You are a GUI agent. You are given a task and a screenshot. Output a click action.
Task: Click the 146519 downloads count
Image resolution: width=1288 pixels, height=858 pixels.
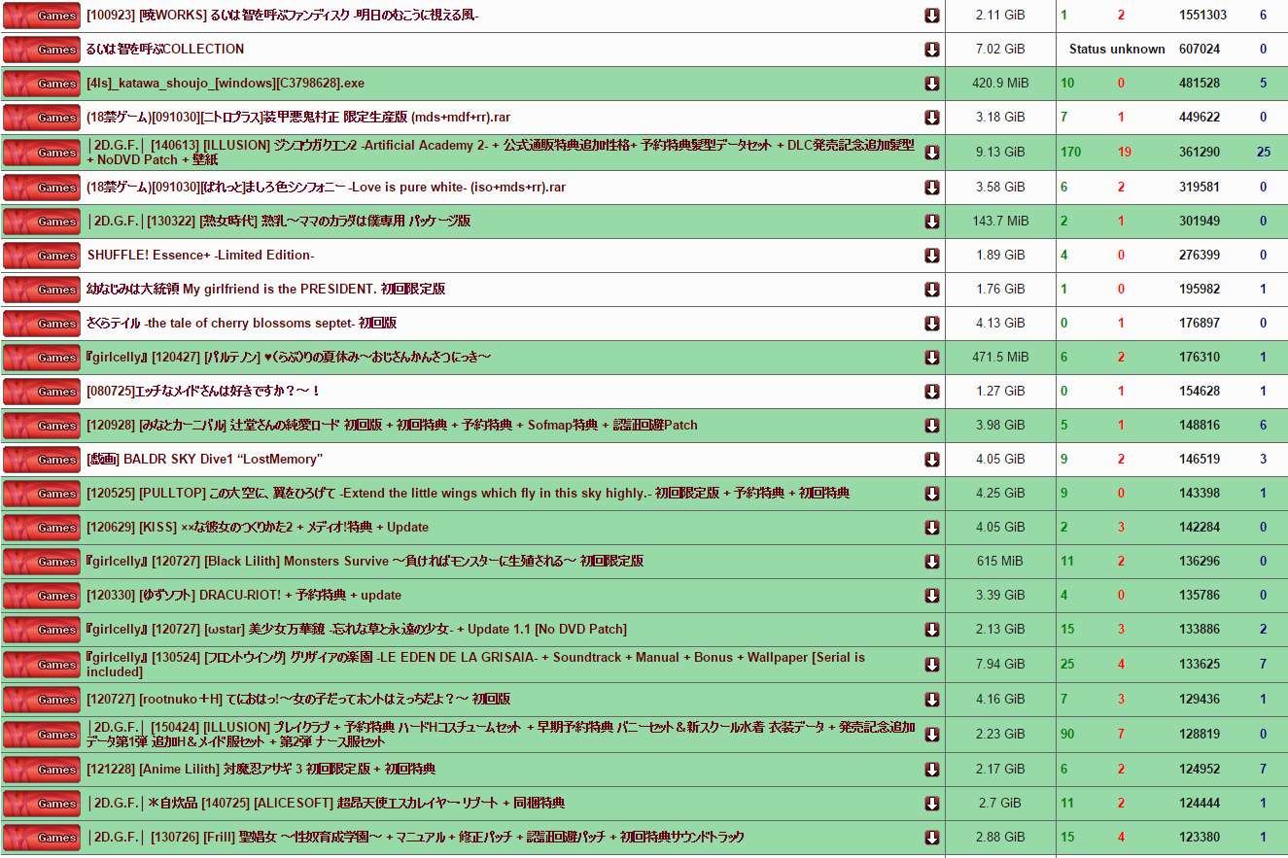tap(1200, 460)
